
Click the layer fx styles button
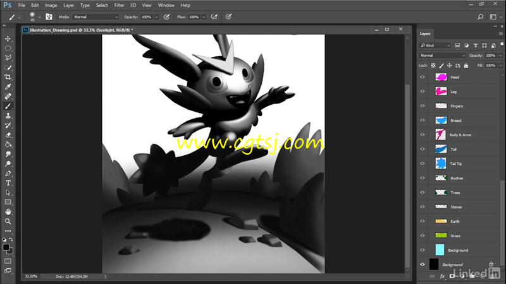tap(442, 276)
